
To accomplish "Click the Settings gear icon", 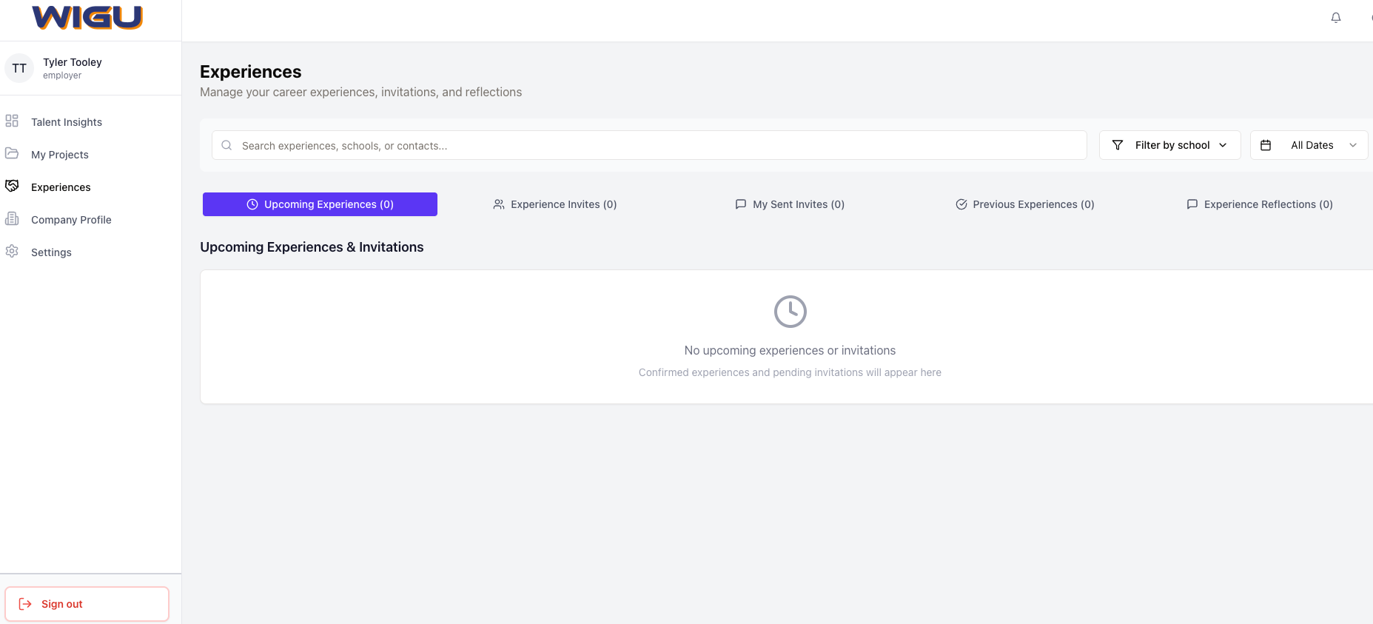I will click(x=12, y=251).
